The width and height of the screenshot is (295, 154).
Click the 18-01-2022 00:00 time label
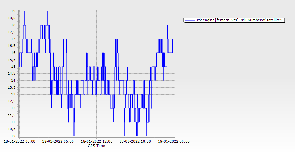pyautogui.click(x=19, y=141)
